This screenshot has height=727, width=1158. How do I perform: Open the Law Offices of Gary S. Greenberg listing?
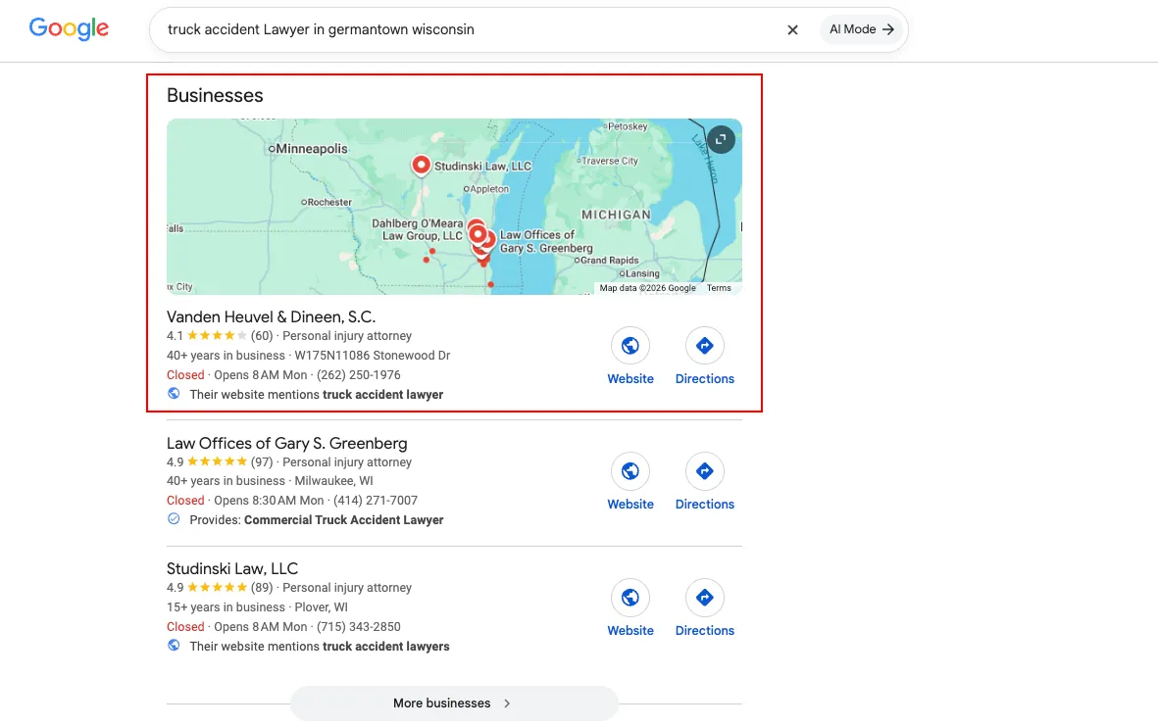tap(286, 443)
